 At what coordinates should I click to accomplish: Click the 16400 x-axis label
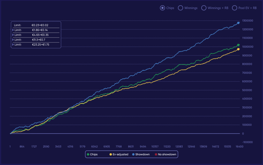240,146
